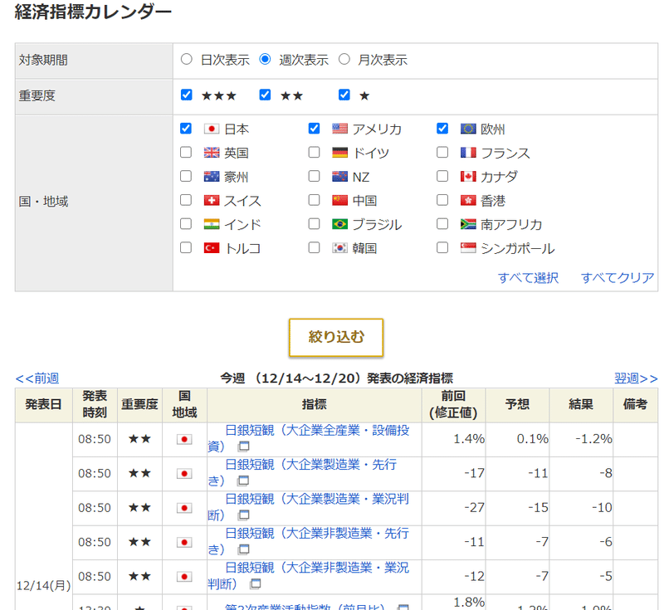Image resolution: width=664 pixels, height=610 pixels.
Task: Click popup window icon after 大企業非製造業・先行き
Action: (x=243, y=549)
